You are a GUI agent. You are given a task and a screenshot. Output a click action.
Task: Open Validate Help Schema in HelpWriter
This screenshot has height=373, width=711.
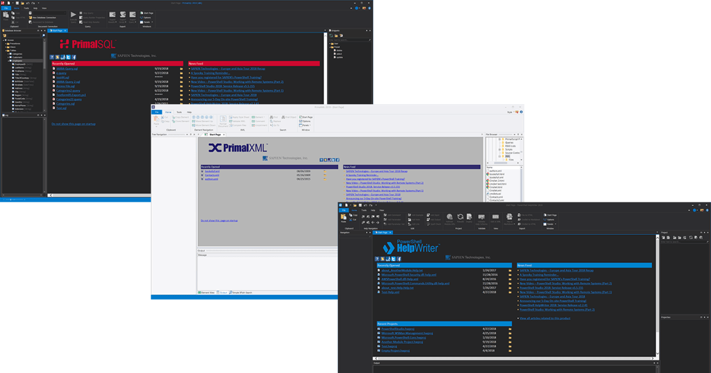pyautogui.click(x=482, y=220)
